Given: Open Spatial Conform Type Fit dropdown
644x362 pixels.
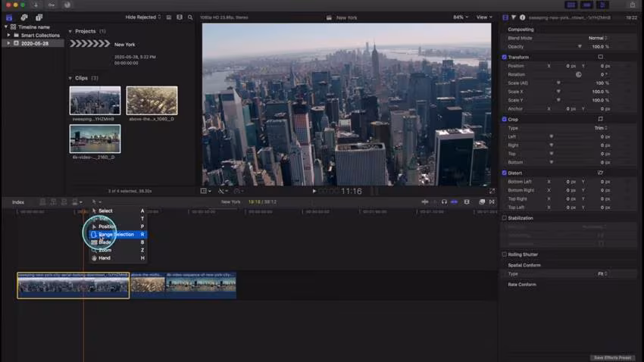Looking at the screenshot, I should pyautogui.click(x=602, y=273).
